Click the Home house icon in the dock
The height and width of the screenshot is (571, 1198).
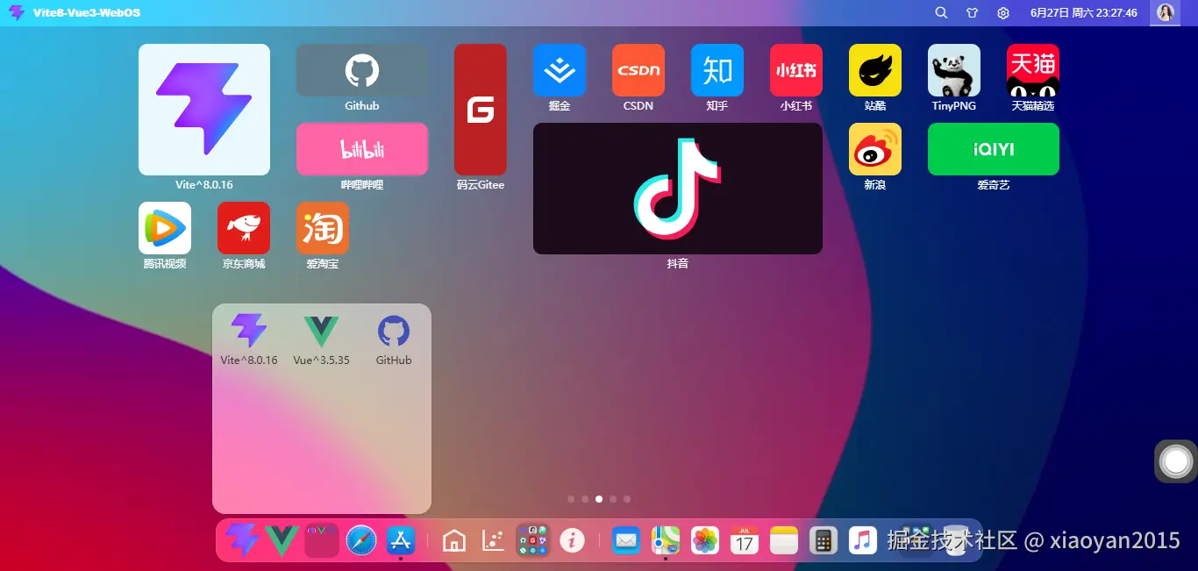point(453,540)
